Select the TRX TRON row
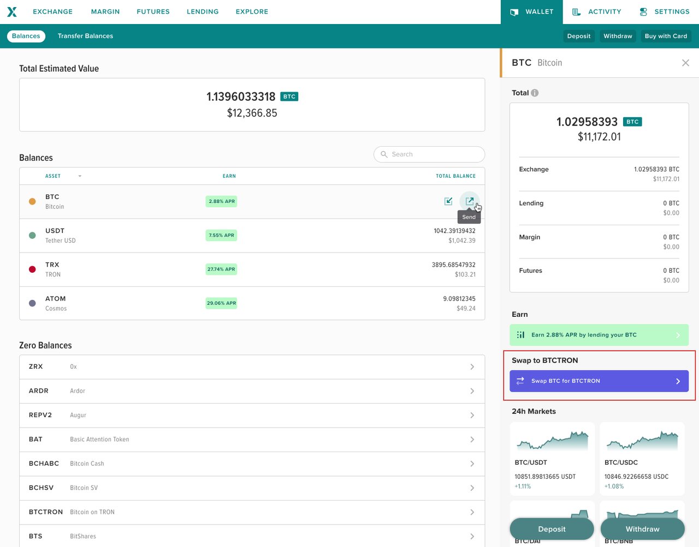The height and width of the screenshot is (547, 699). pos(252,269)
